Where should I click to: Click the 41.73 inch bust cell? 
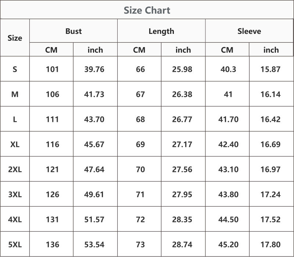point(94,94)
